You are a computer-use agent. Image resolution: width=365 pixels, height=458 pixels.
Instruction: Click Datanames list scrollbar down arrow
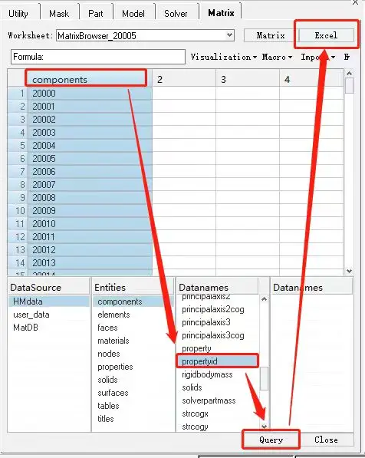[264, 427]
